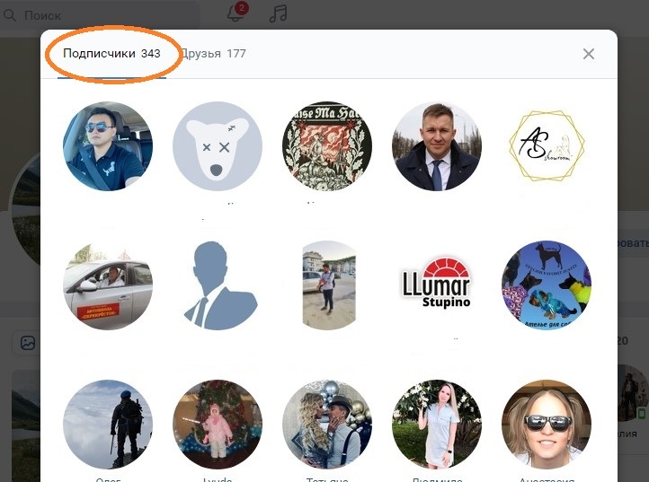Viewport: 649px width, 482px height.
Task: Open the mountain climber avatar profile
Action: coord(108,425)
